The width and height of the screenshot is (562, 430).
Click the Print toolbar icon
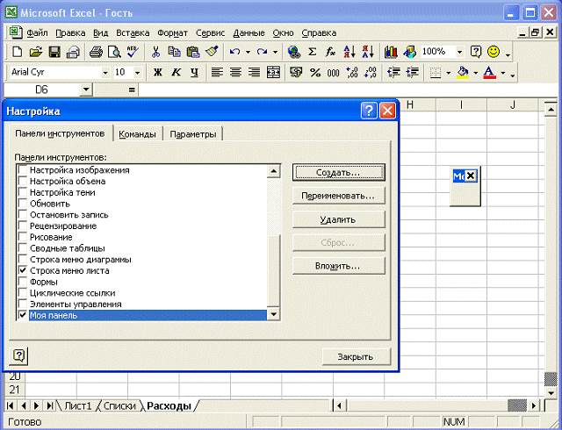point(96,53)
